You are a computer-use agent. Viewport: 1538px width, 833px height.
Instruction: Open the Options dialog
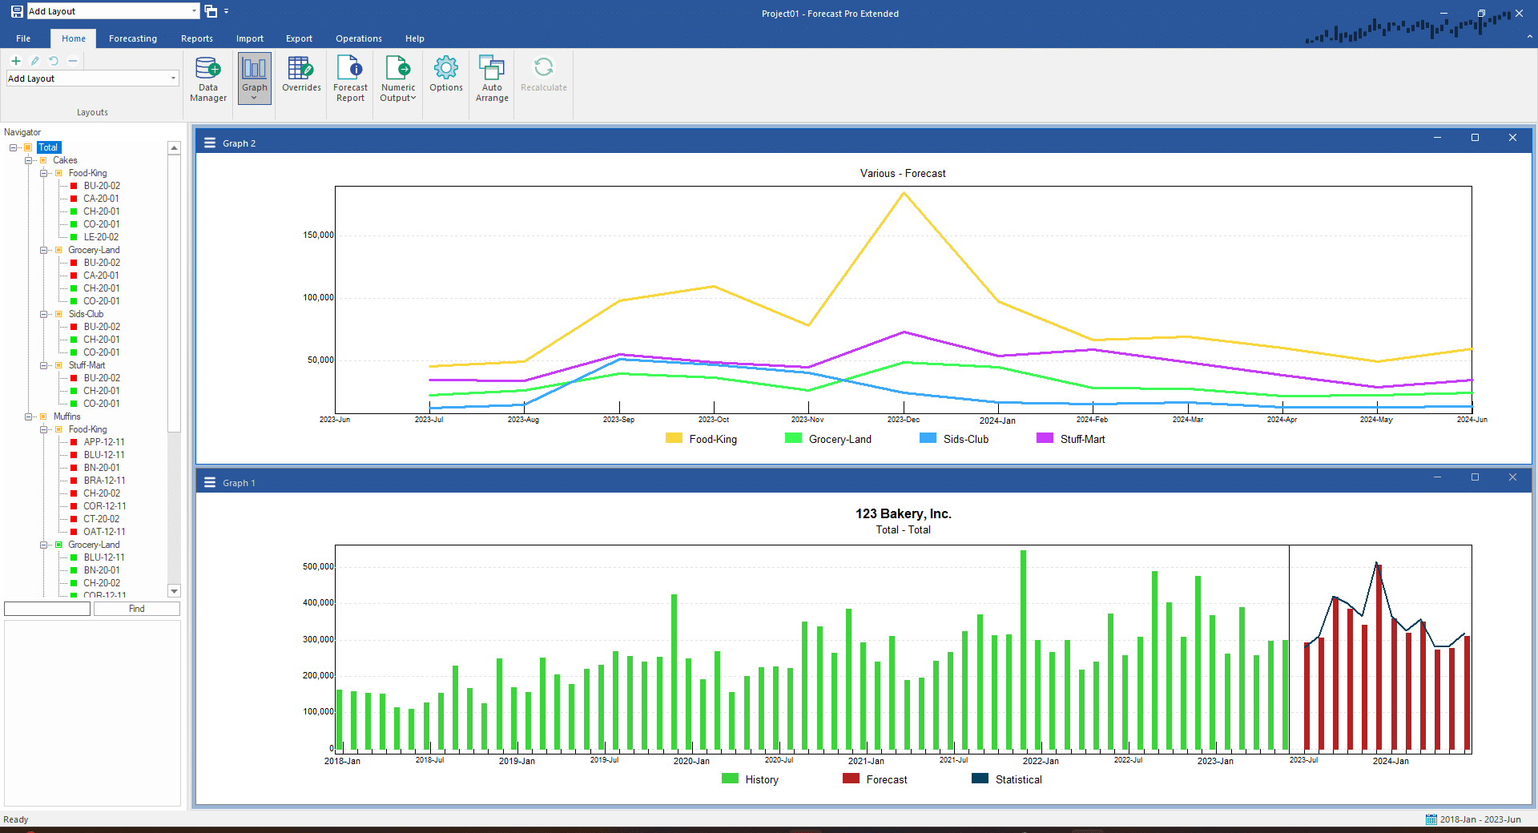(446, 74)
